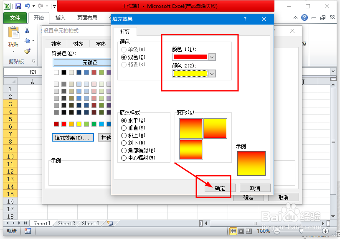The height and width of the screenshot is (239, 340).
Task: Switch to the Sheet3 worksheet tab
Action: tap(91, 223)
